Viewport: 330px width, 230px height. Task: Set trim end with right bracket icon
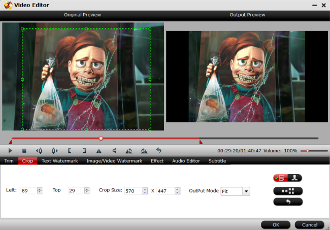coord(84,151)
